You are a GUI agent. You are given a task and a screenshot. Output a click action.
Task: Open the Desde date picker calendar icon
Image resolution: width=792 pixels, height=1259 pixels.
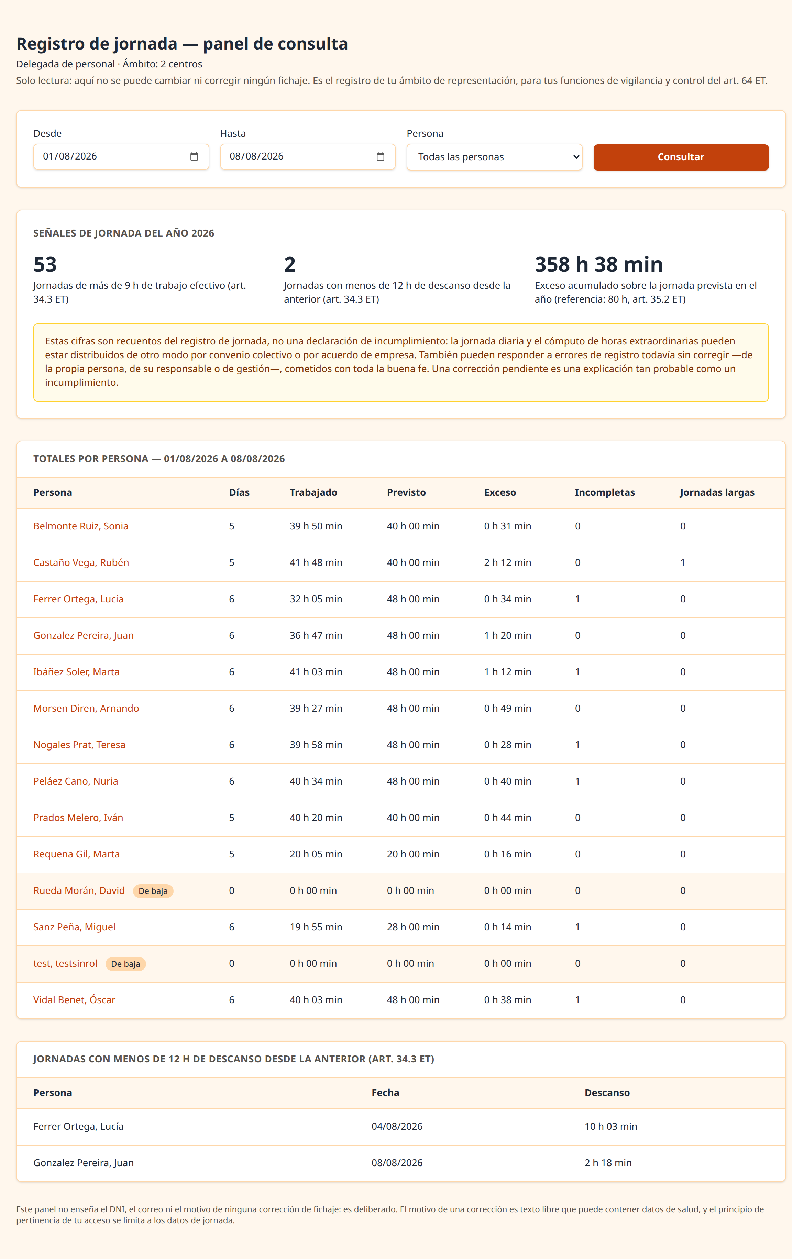(x=194, y=156)
